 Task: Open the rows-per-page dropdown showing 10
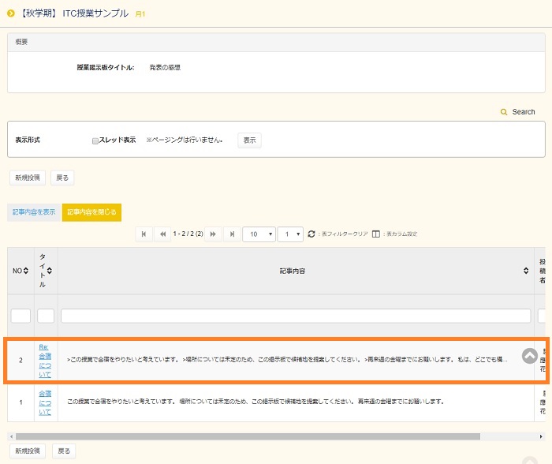259,234
